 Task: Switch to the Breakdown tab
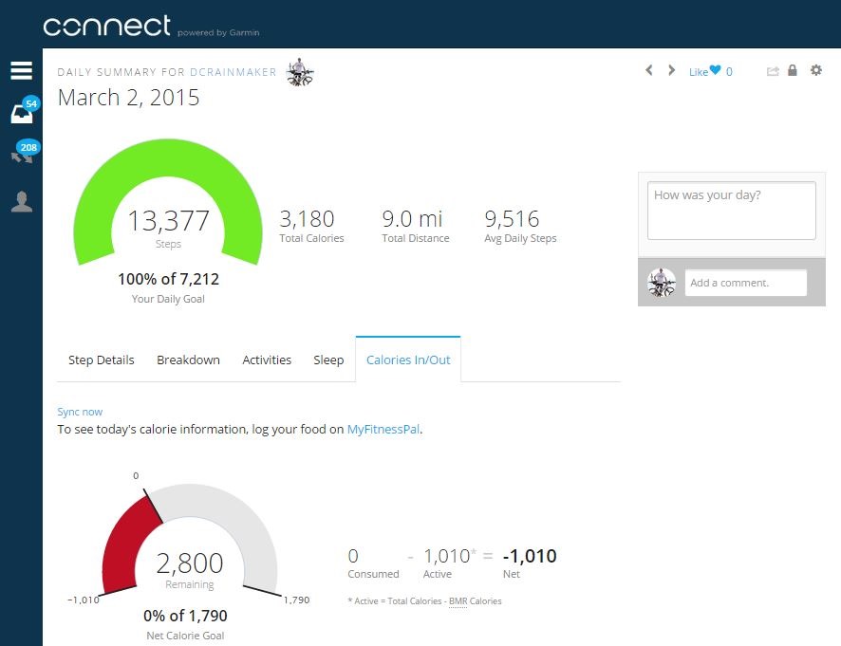(188, 360)
